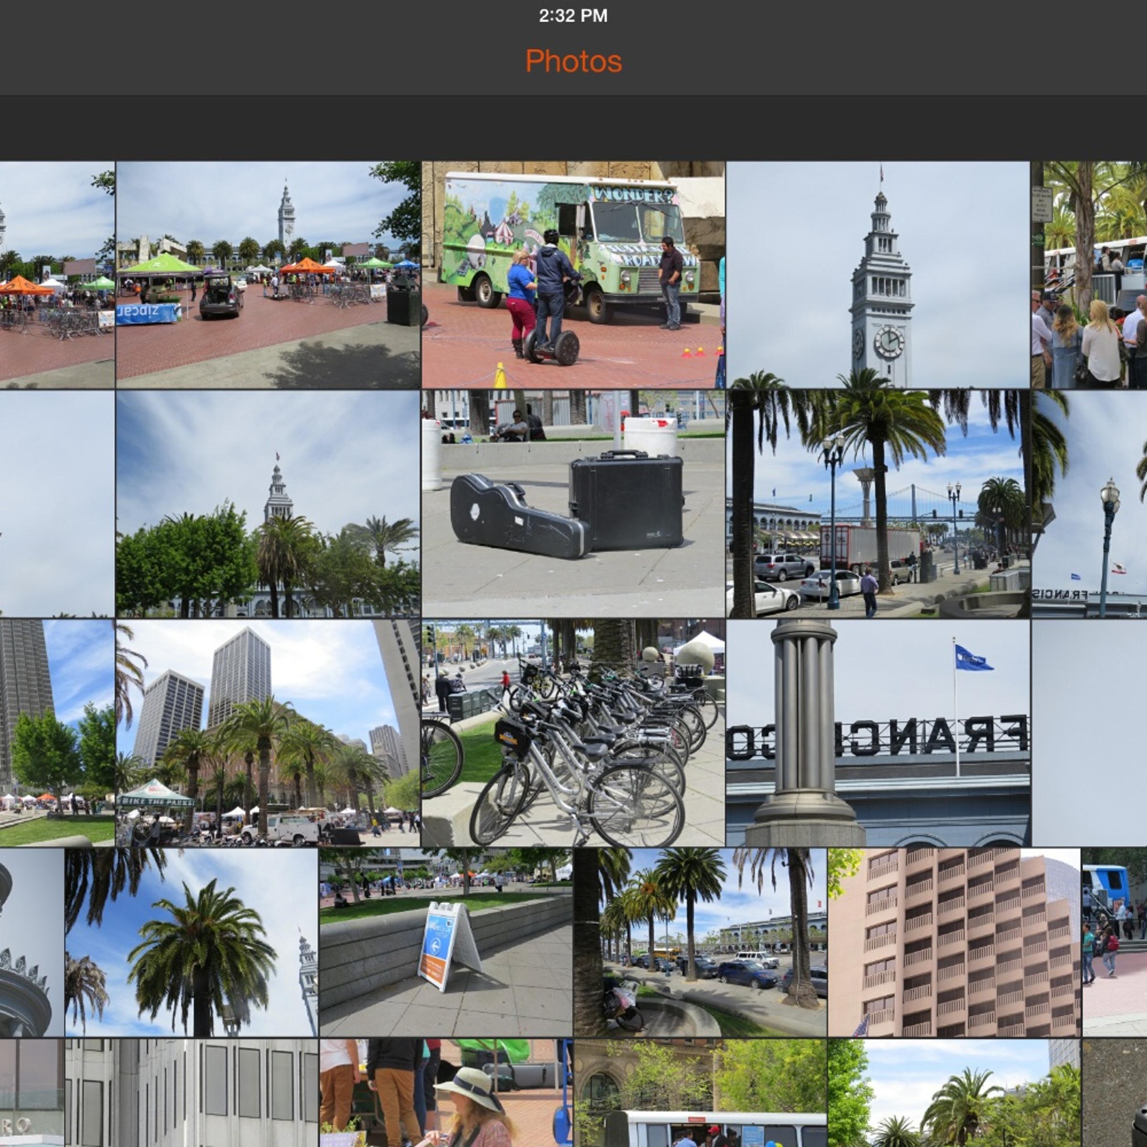Open the clock tower above green trees photo
The image size is (1147, 1147).
[x=268, y=503]
